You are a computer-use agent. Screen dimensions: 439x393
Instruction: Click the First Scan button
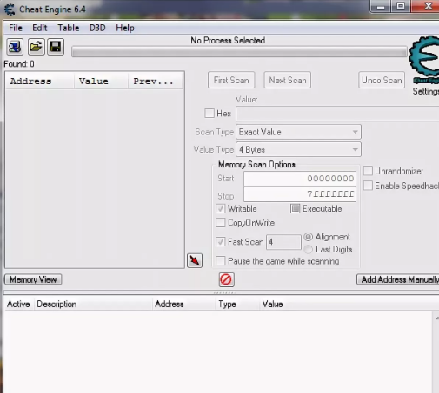pyautogui.click(x=231, y=80)
